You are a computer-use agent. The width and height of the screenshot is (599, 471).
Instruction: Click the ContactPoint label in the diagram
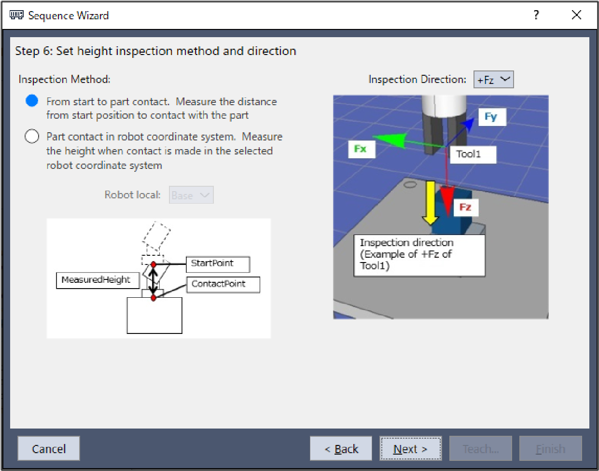[223, 284]
